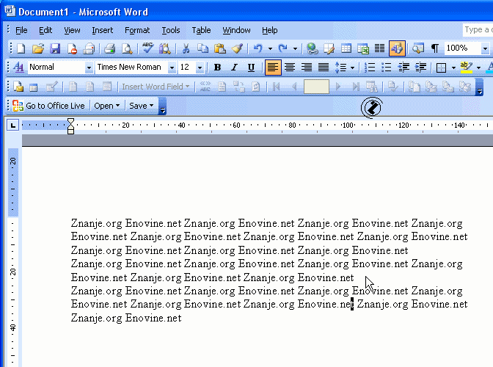
Task: Save the document with floppy icon
Action: [x=55, y=48]
